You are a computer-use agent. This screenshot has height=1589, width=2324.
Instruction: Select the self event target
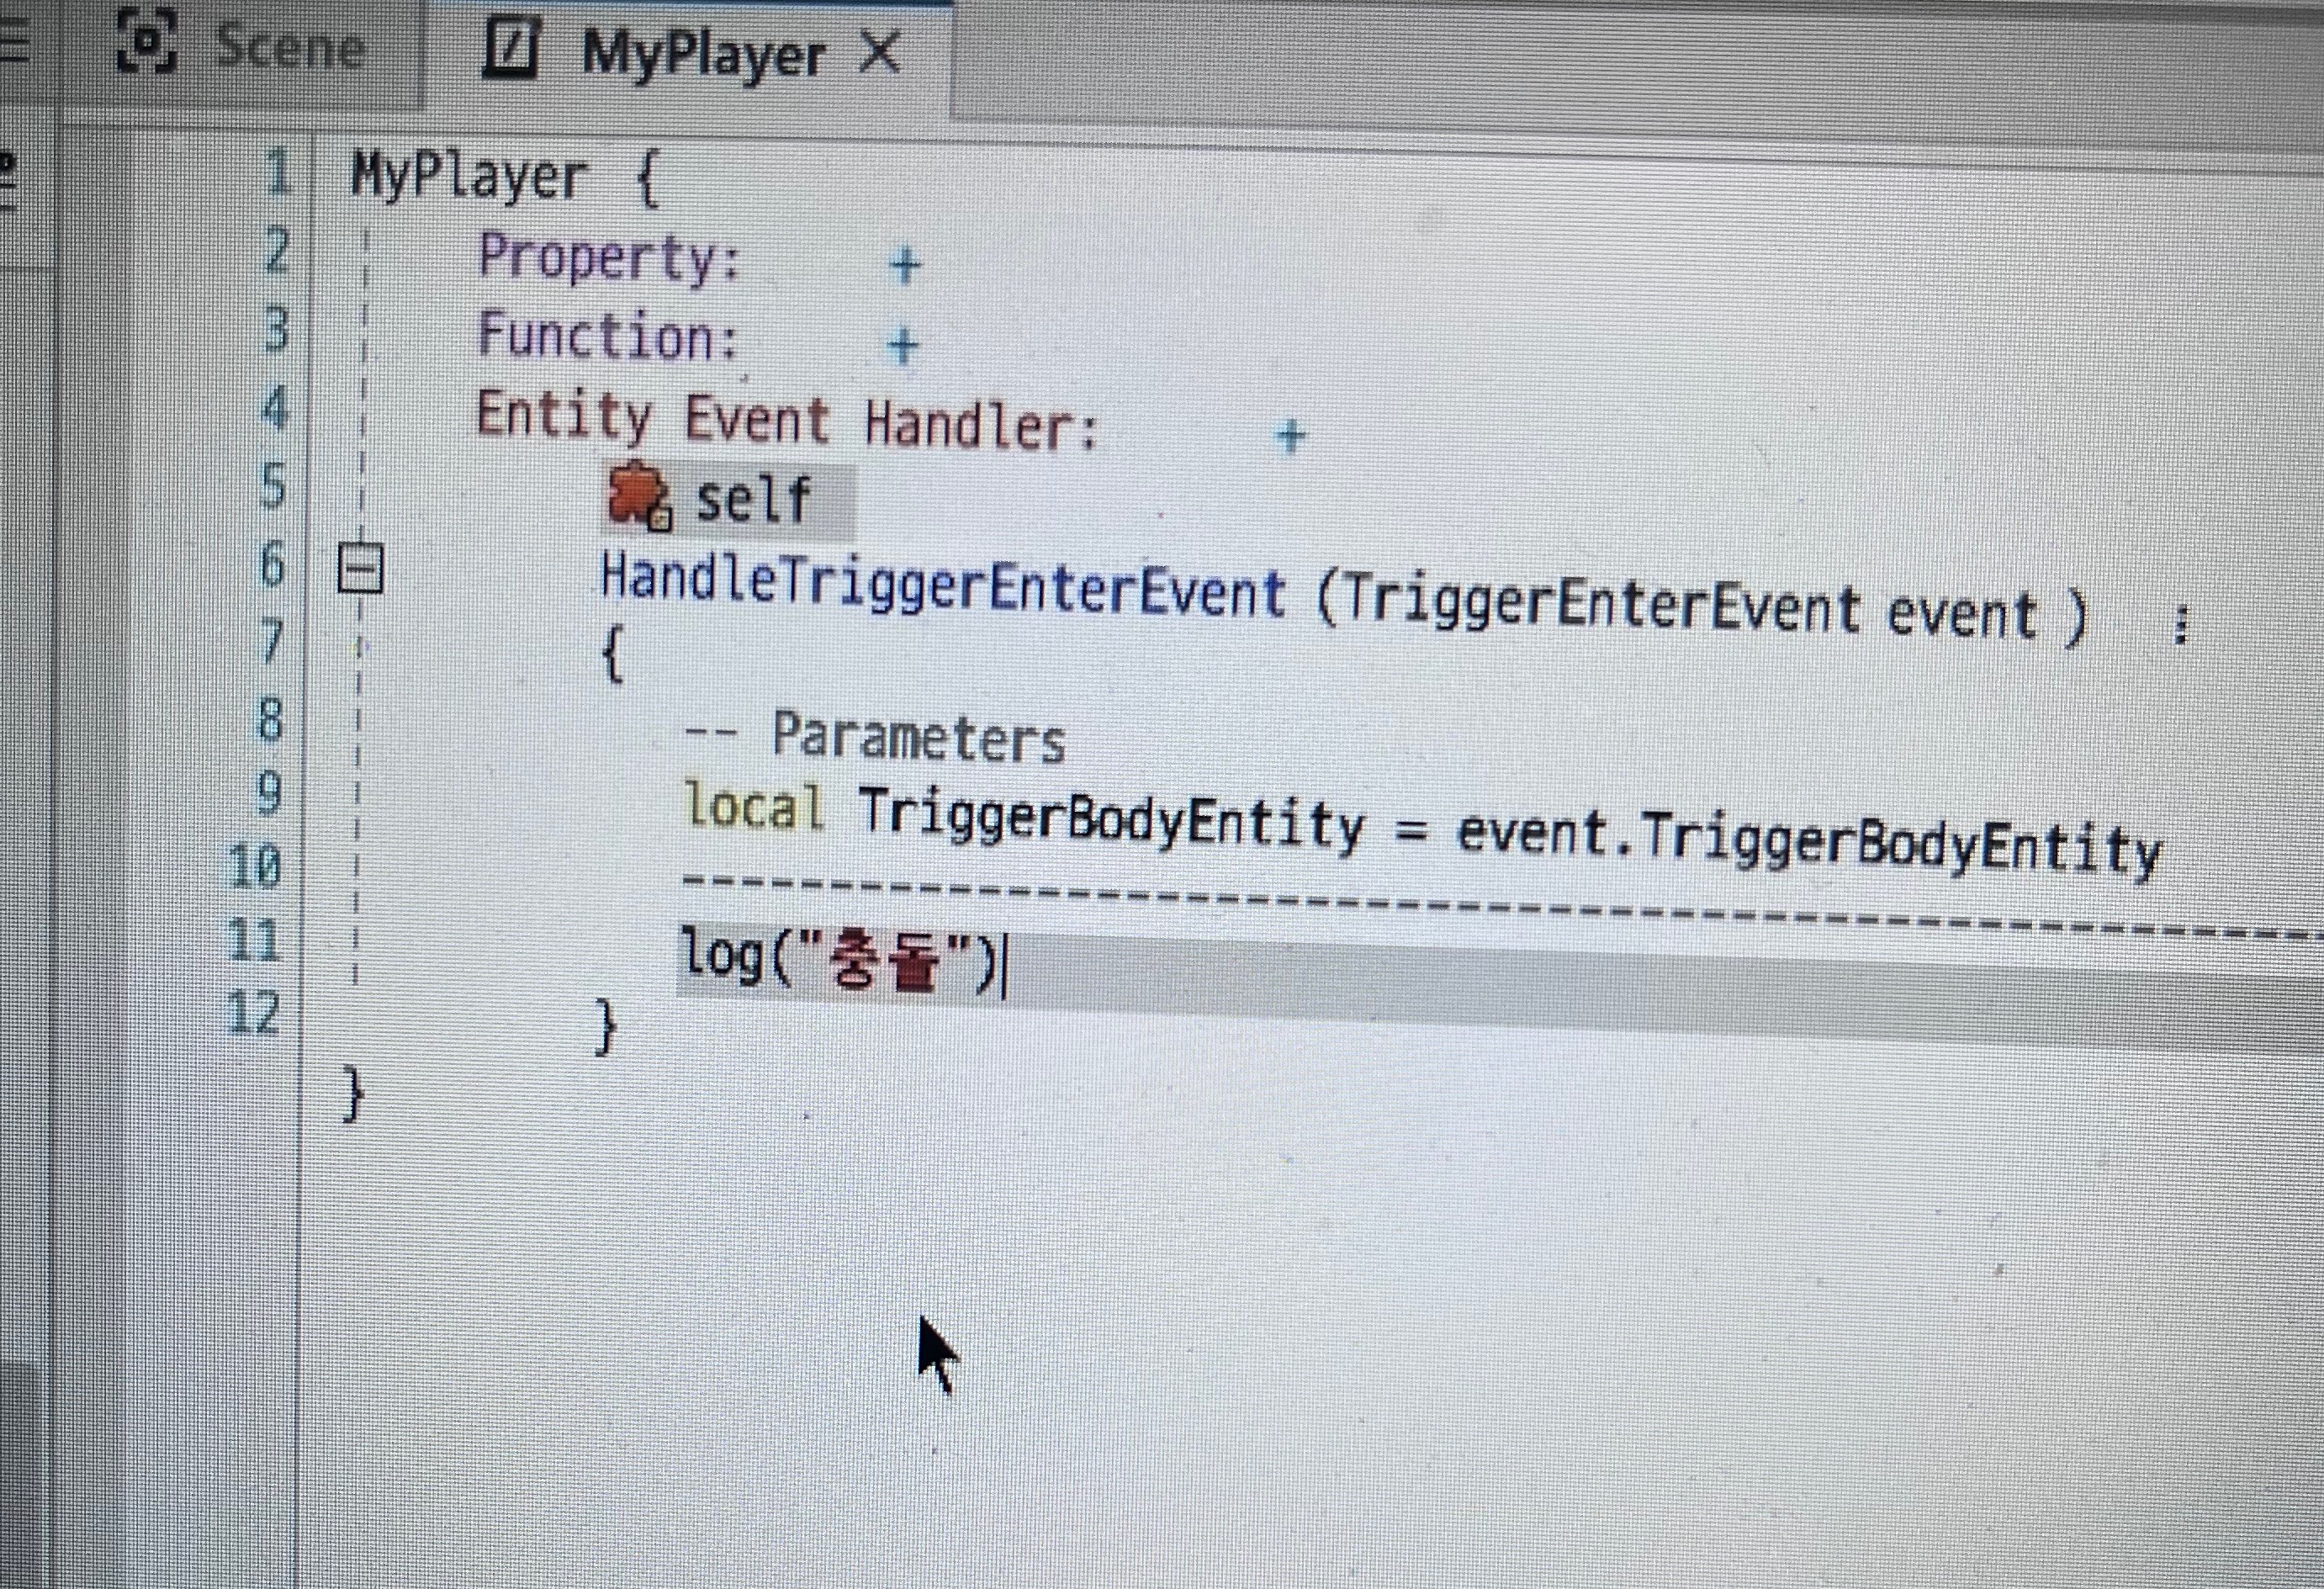(x=752, y=499)
